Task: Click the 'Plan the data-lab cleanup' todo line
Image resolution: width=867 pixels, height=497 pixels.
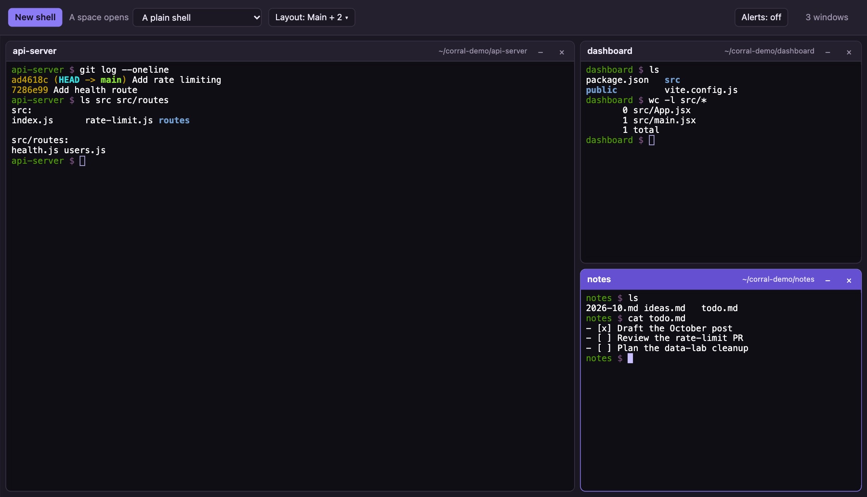Action: 667,348
